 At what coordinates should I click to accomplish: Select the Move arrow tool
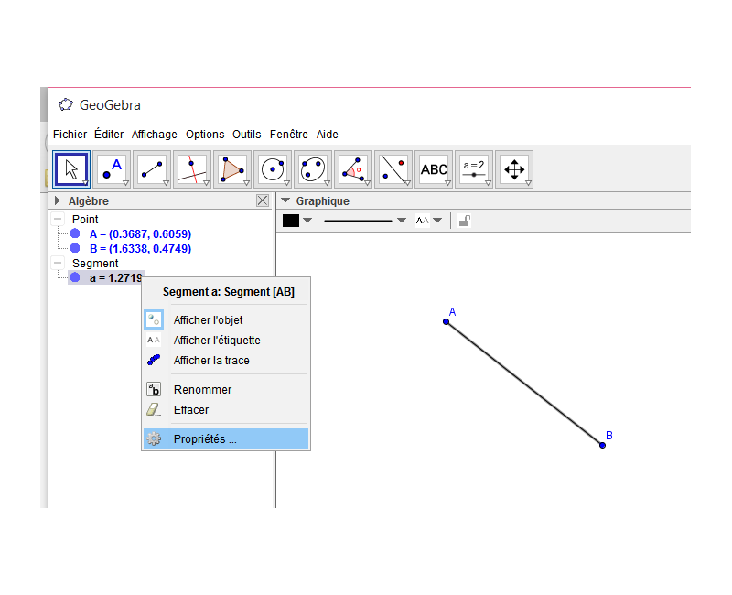(71, 169)
